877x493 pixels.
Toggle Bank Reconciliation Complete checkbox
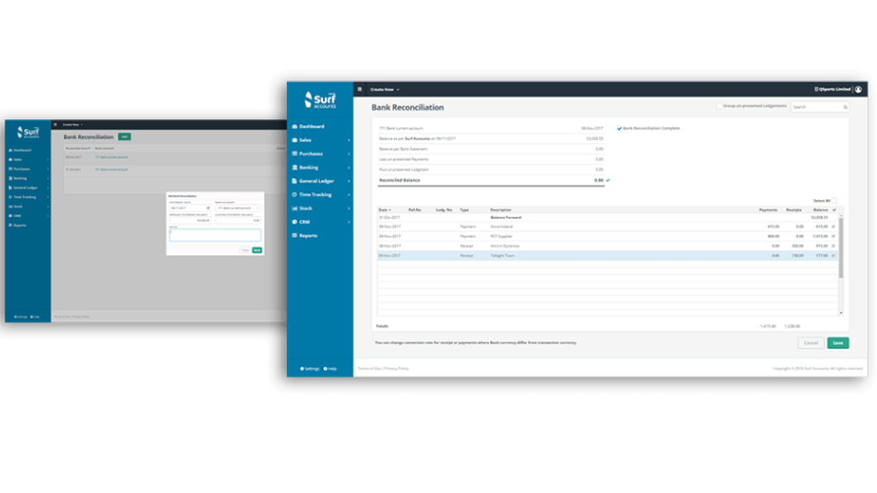click(619, 128)
